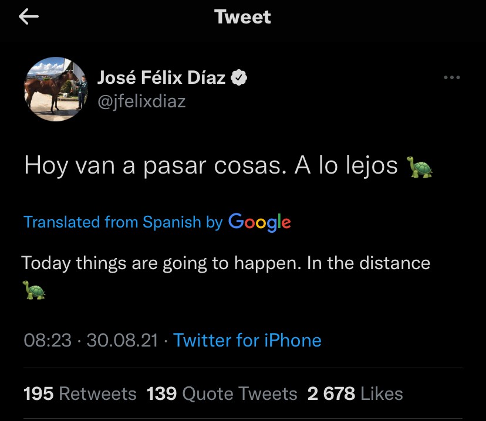Show the 2 678 Likes list

pyautogui.click(x=355, y=393)
